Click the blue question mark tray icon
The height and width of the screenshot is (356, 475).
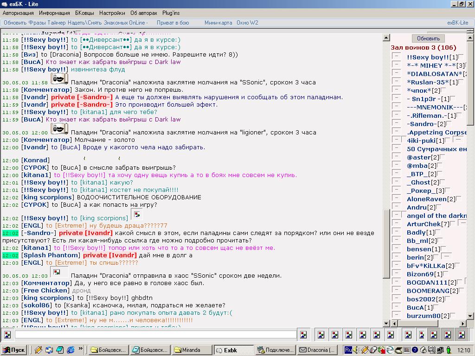415,350
